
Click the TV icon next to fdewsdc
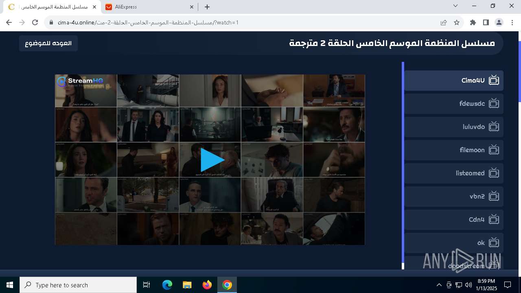(x=494, y=103)
